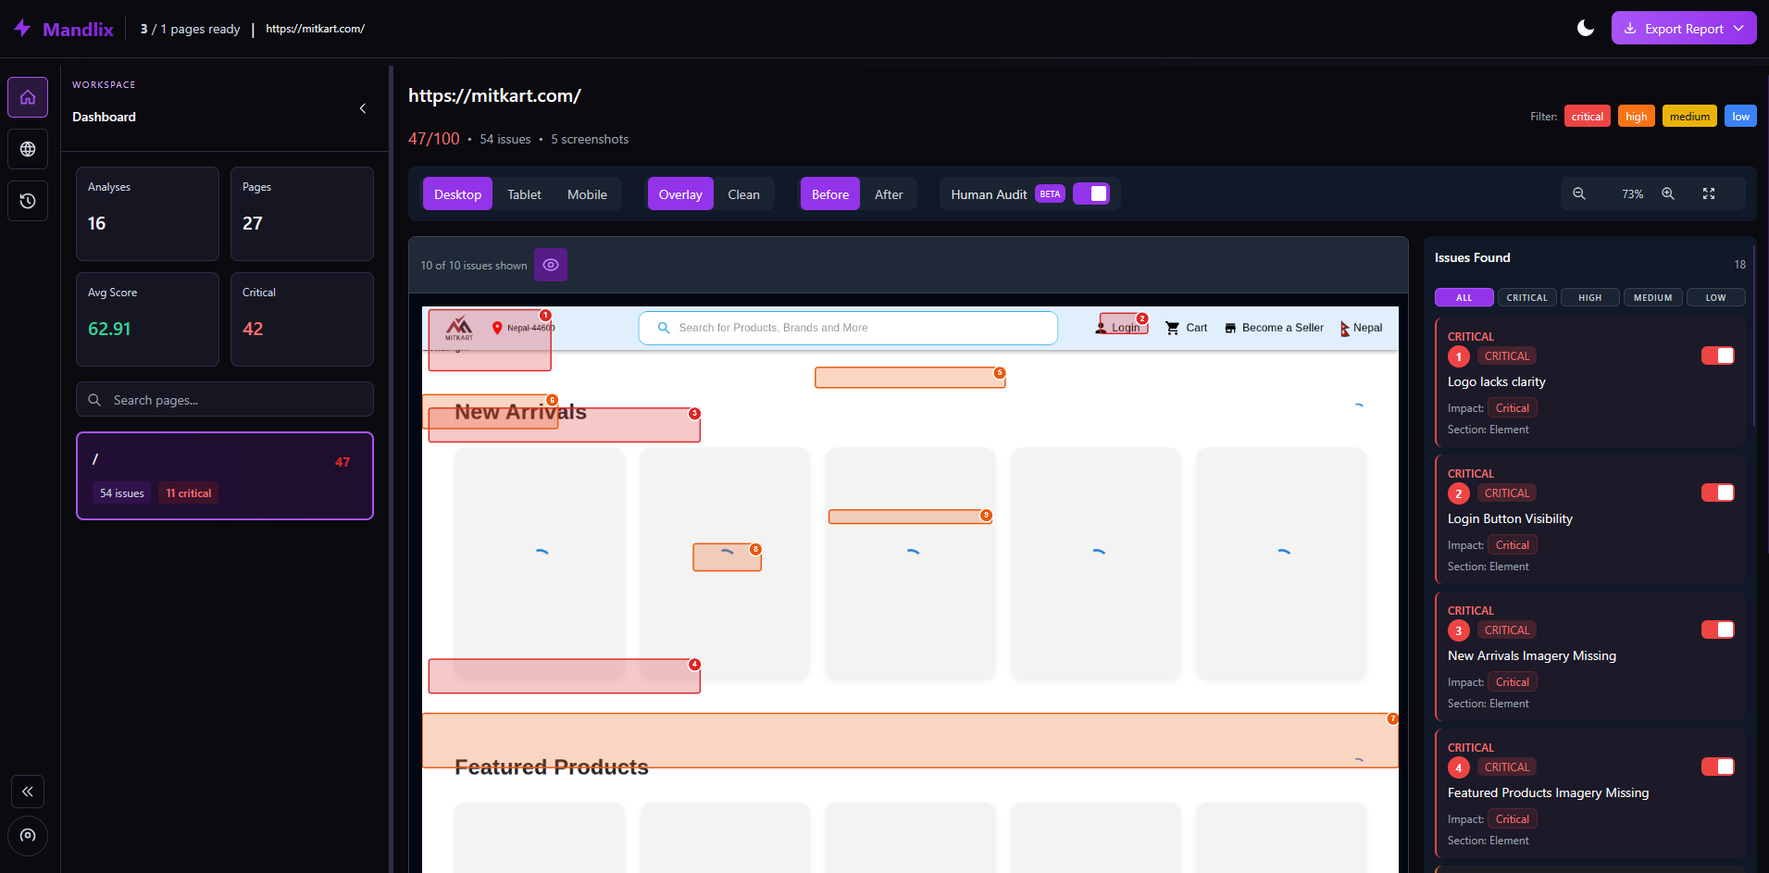Open the root page card with 54 issues

pyautogui.click(x=225, y=476)
